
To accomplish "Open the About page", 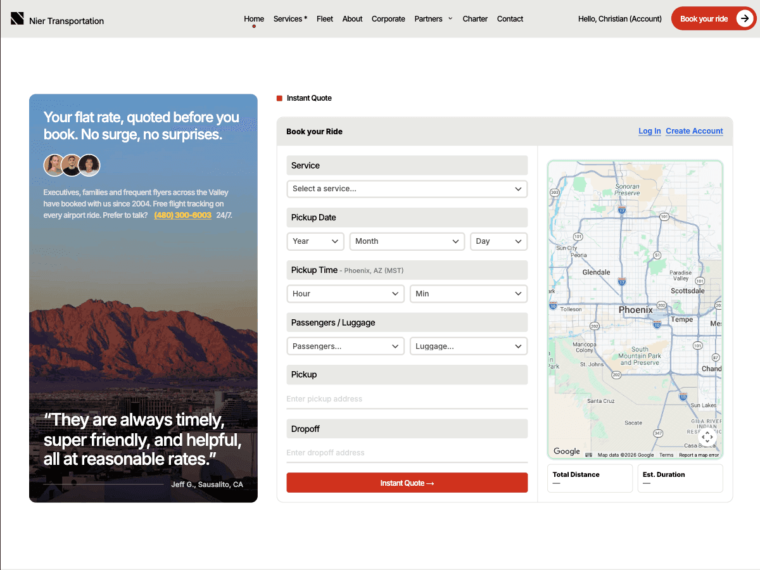I will pos(352,19).
